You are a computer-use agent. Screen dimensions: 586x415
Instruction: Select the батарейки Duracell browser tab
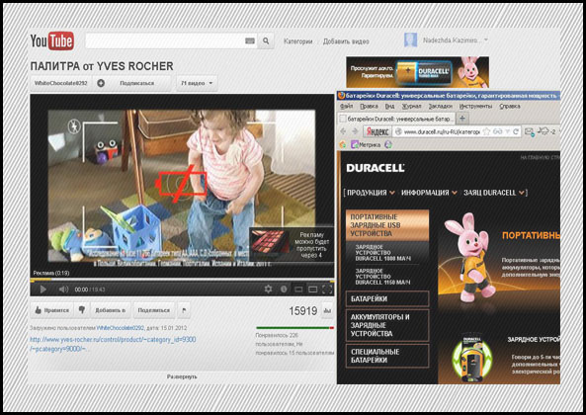(x=396, y=119)
